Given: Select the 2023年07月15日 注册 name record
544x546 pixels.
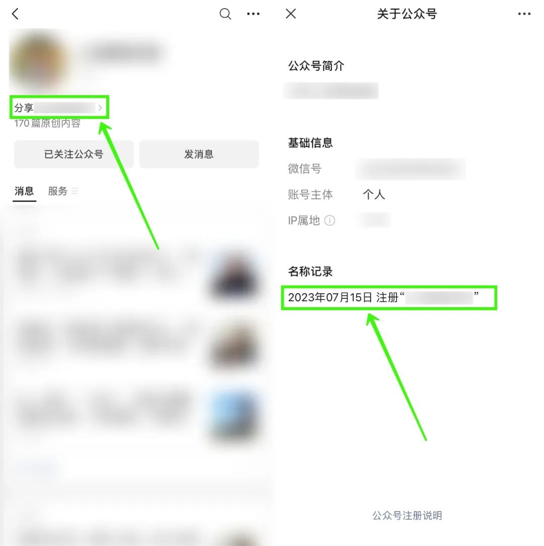Looking at the screenshot, I should pyautogui.click(x=389, y=298).
